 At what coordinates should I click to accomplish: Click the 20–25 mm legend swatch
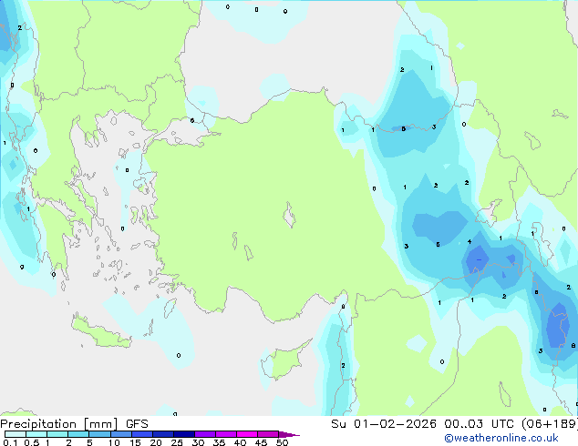[163, 434]
